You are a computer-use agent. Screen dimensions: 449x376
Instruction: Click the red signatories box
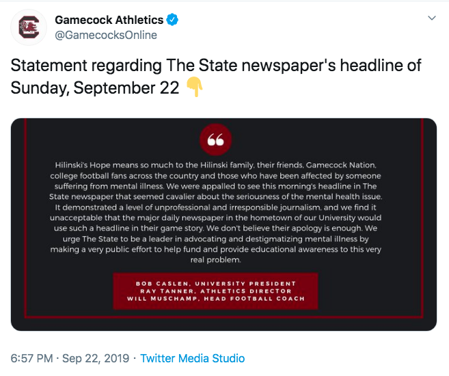click(x=215, y=291)
